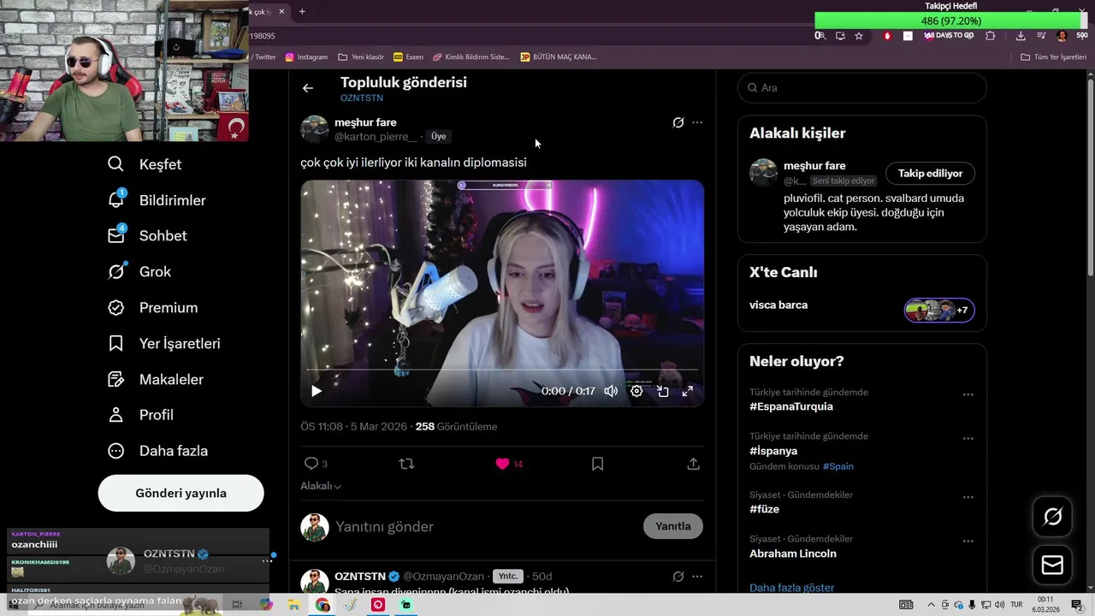Toggle picture-in-picture on the video
The image size is (1095, 616).
pyautogui.click(x=662, y=391)
